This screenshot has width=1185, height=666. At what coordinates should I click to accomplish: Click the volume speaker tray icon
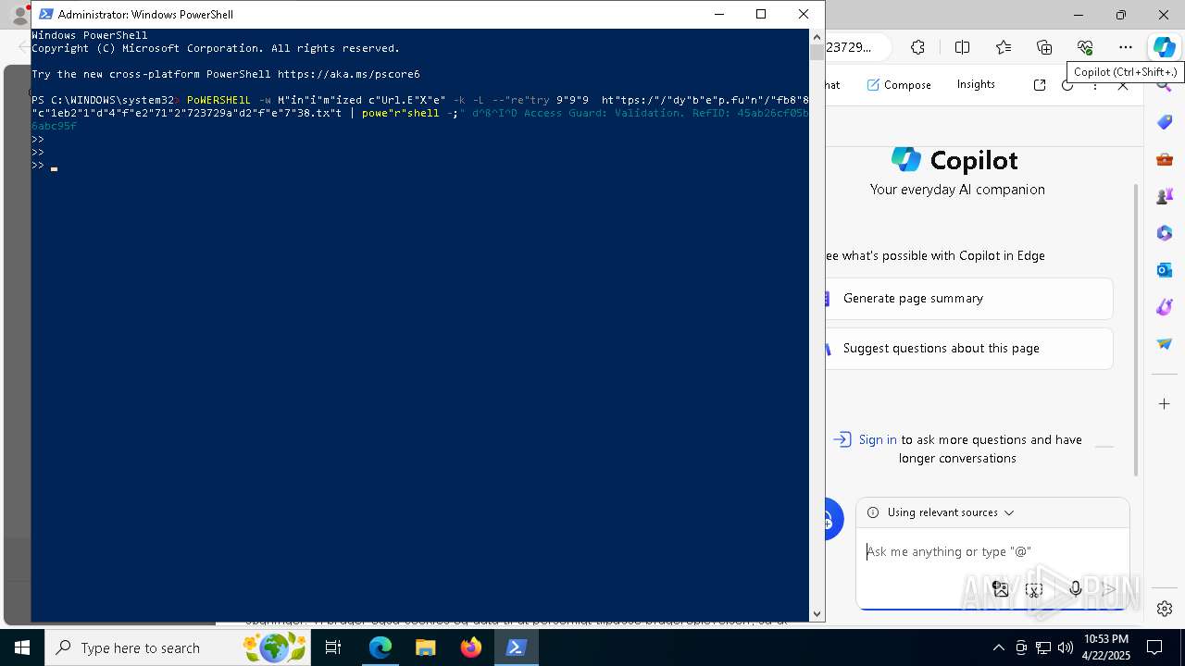click(x=1066, y=647)
